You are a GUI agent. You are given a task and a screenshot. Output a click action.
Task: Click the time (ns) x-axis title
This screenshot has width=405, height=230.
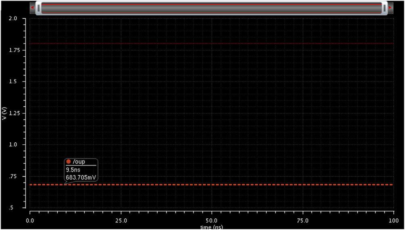pyautogui.click(x=211, y=227)
